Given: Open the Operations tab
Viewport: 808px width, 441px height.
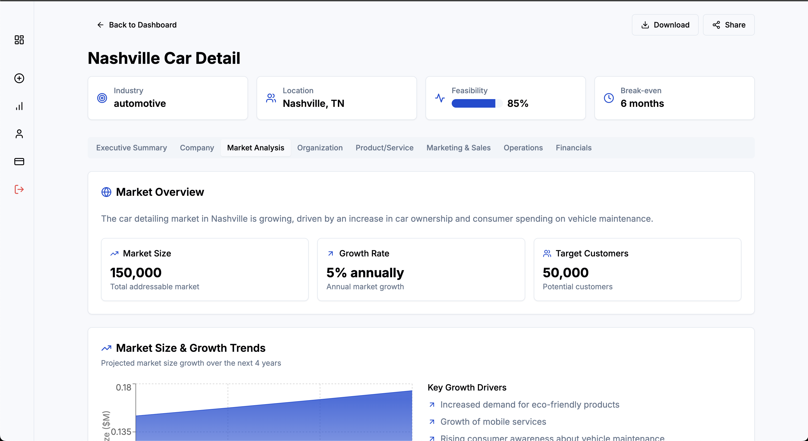Looking at the screenshot, I should pyautogui.click(x=523, y=148).
